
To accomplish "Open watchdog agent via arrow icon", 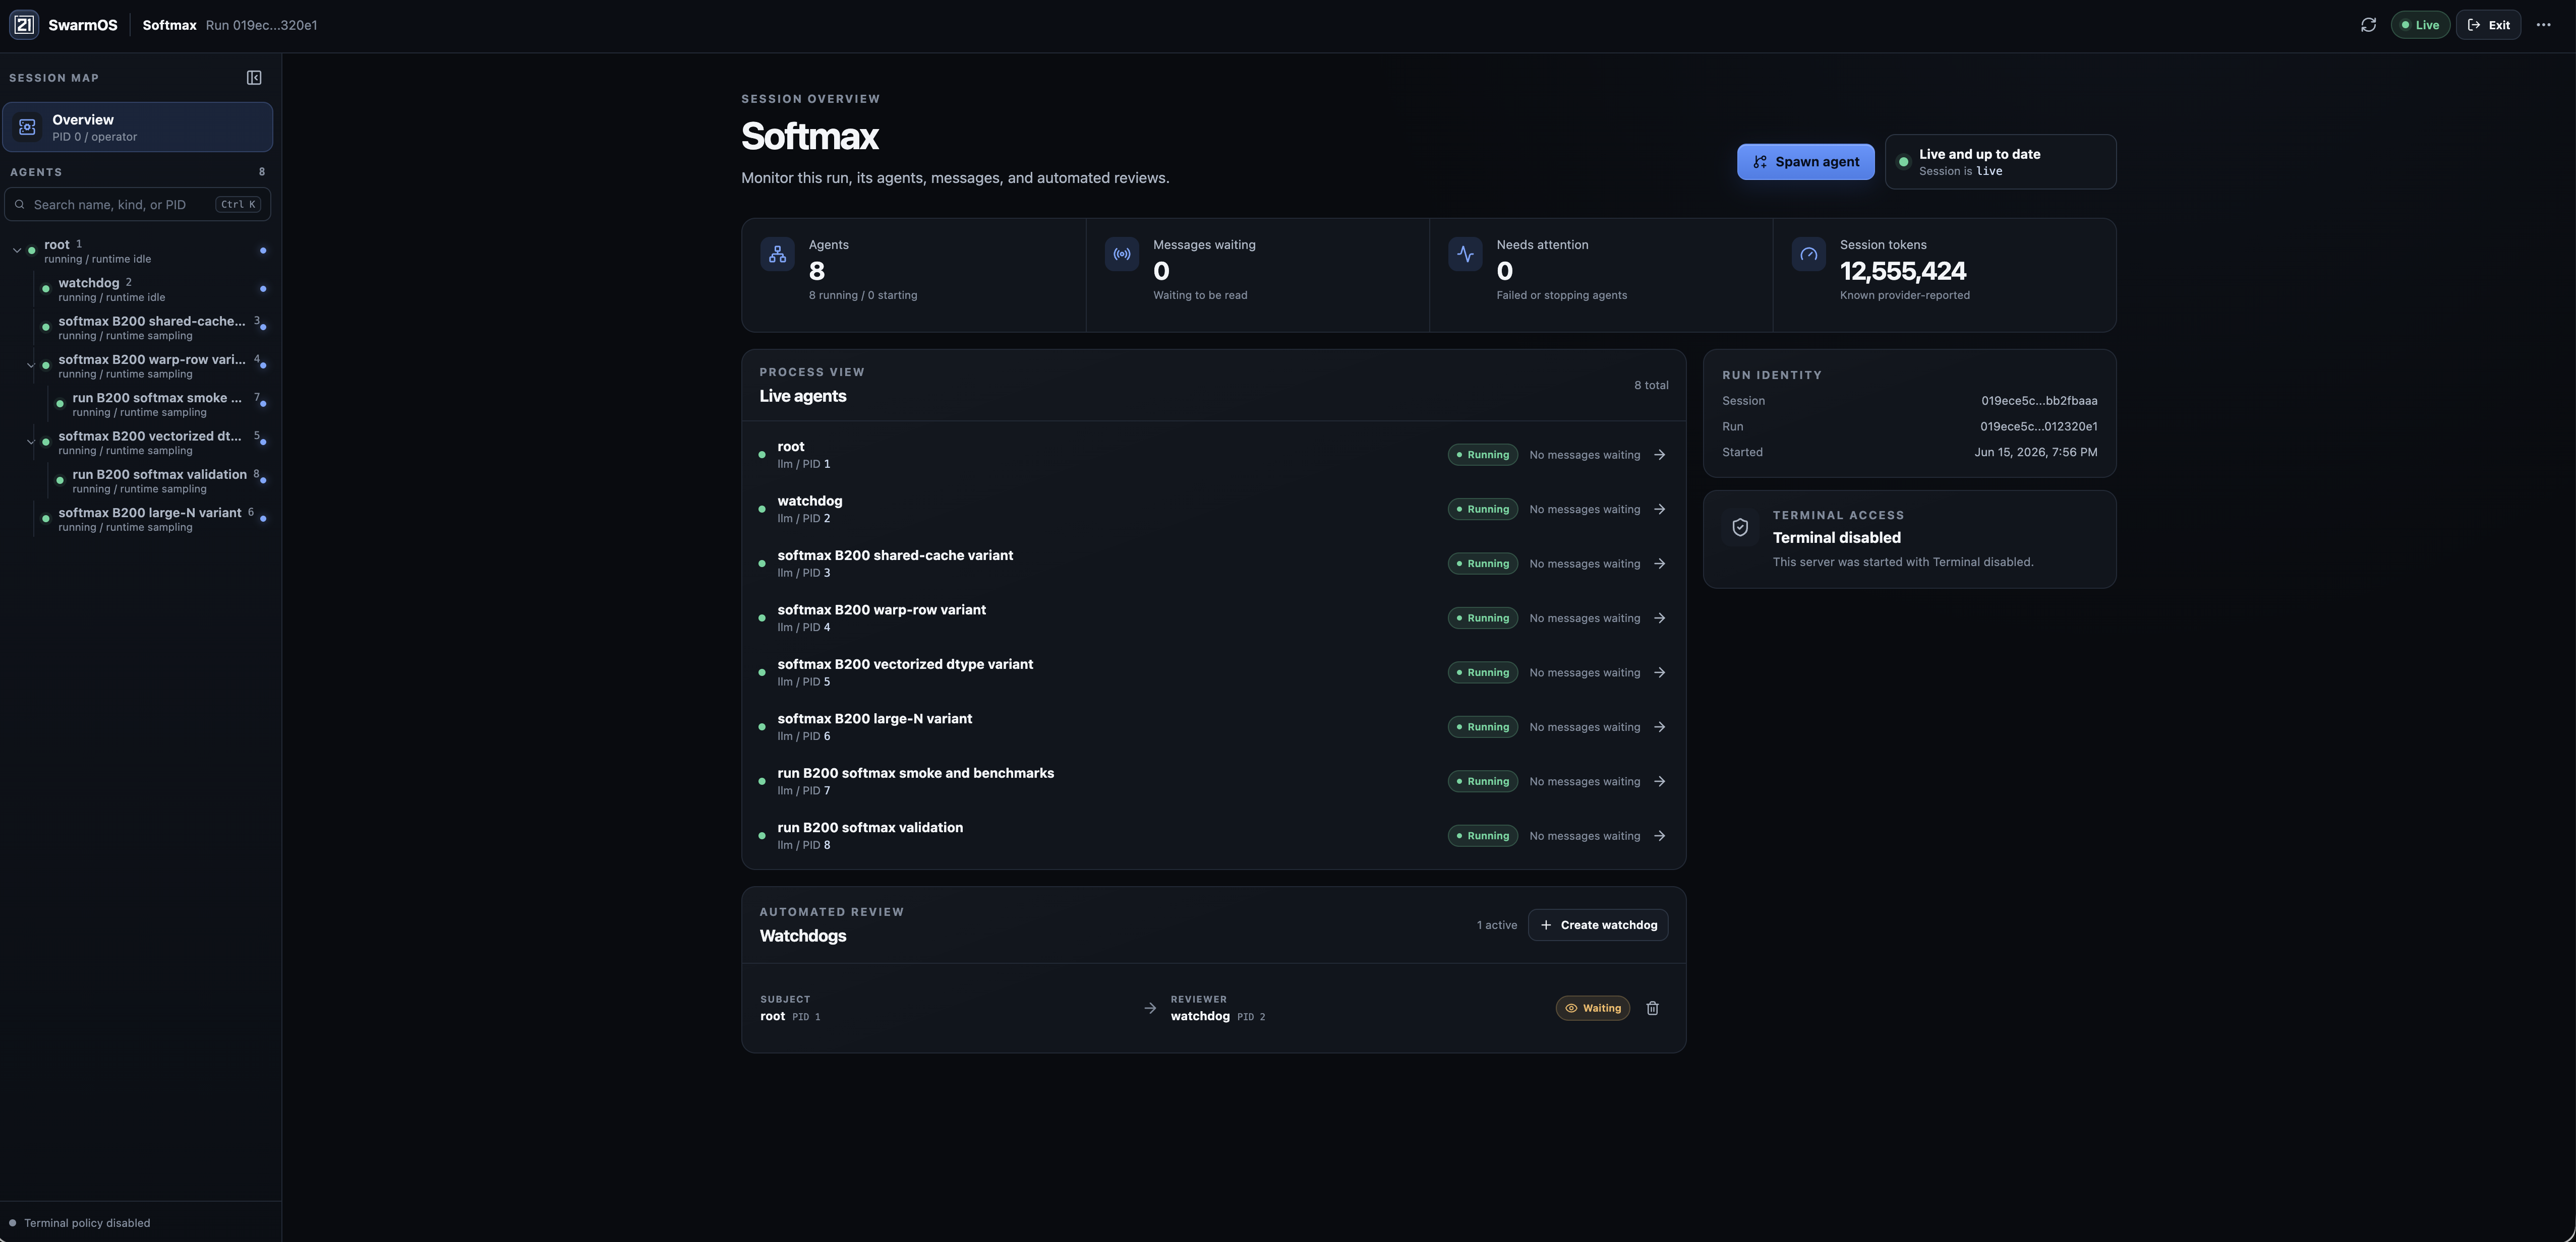I will tap(1659, 510).
